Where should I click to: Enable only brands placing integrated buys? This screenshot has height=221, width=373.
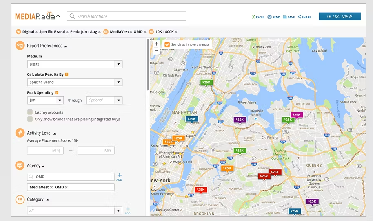point(30,119)
